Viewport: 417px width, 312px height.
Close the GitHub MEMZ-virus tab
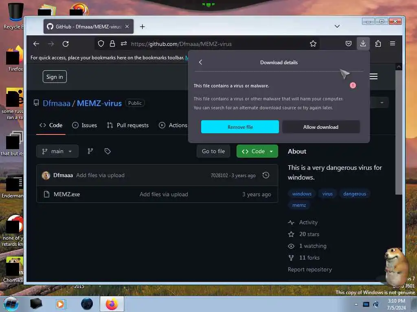[x=127, y=26]
